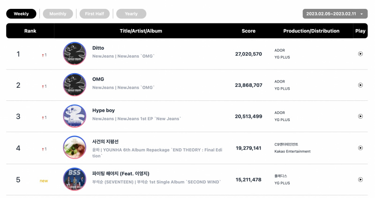Click the Score column header
The image size is (375, 198).
click(248, 31)
